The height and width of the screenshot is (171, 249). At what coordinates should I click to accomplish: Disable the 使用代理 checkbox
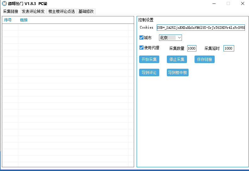tap(142, 48)
